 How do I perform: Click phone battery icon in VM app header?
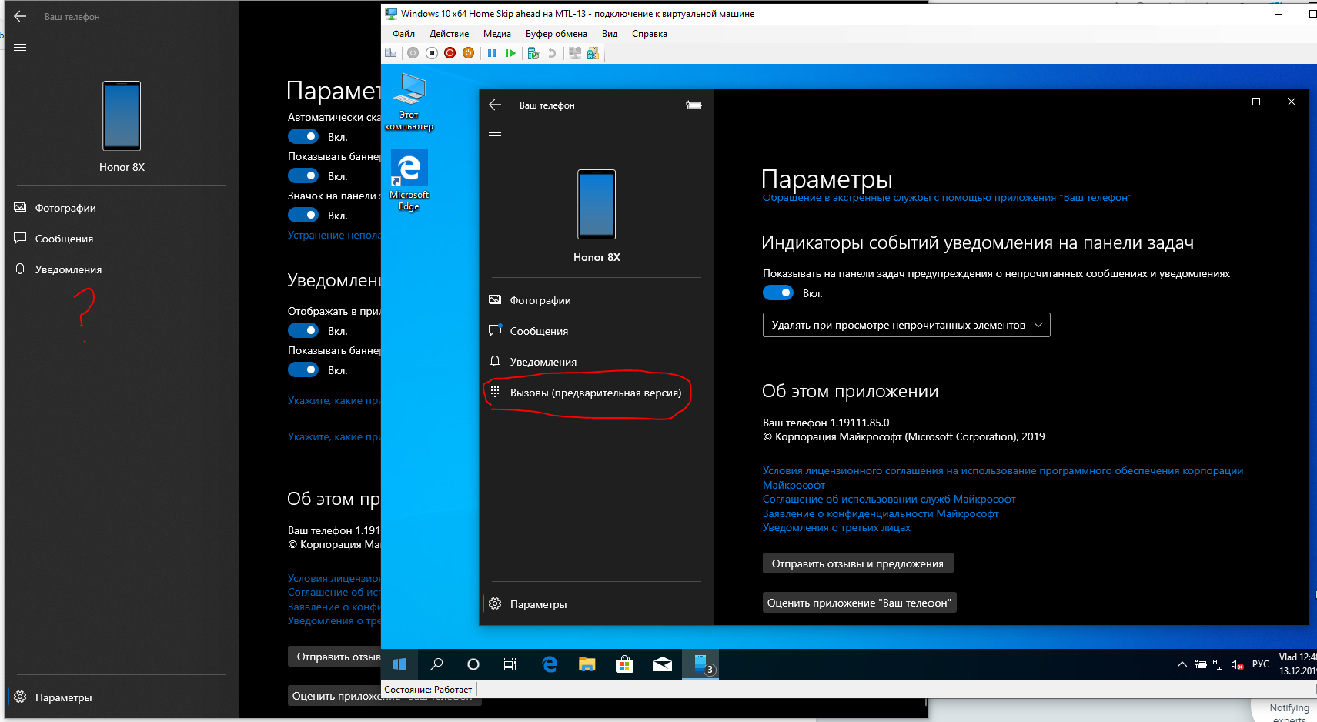pyautogui.click(x=694, y=105)
